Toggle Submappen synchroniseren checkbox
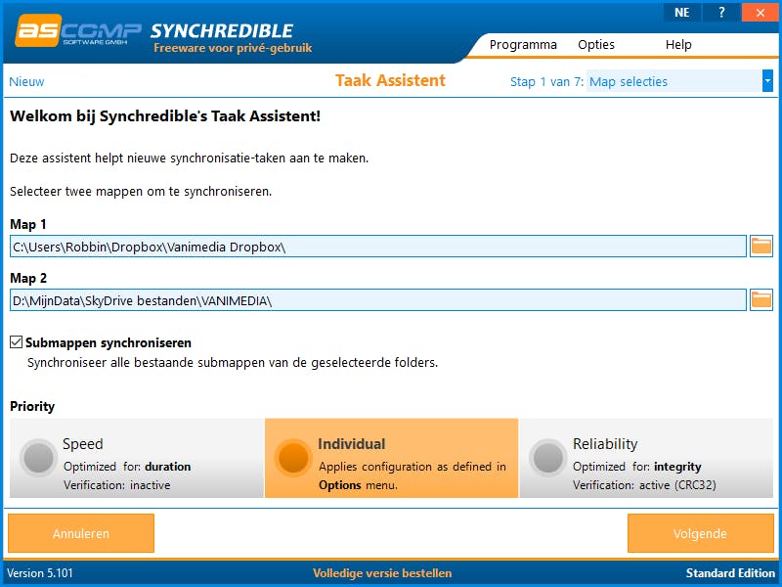The height and width of the screenshot is (587, 782). click(17, 342)
